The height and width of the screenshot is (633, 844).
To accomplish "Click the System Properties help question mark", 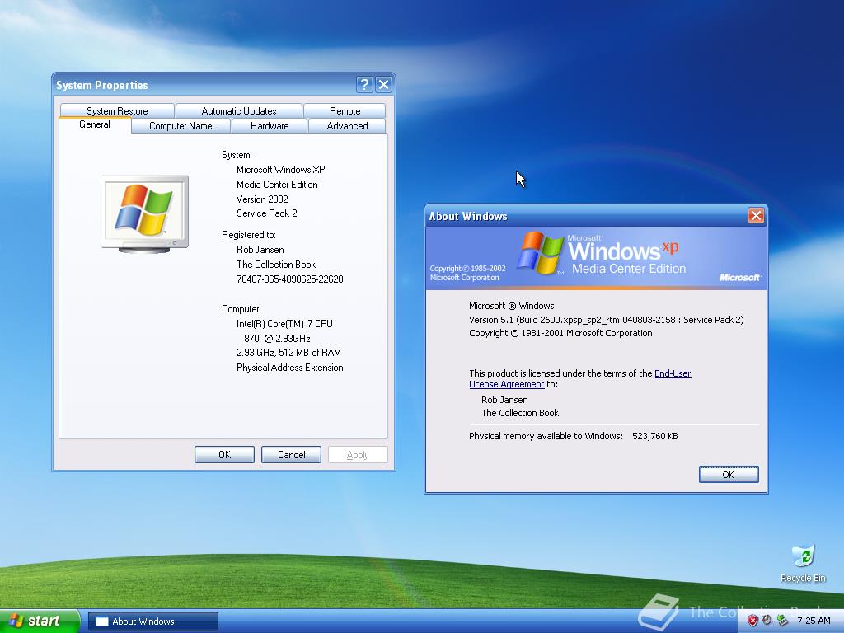I will [364, 85].
